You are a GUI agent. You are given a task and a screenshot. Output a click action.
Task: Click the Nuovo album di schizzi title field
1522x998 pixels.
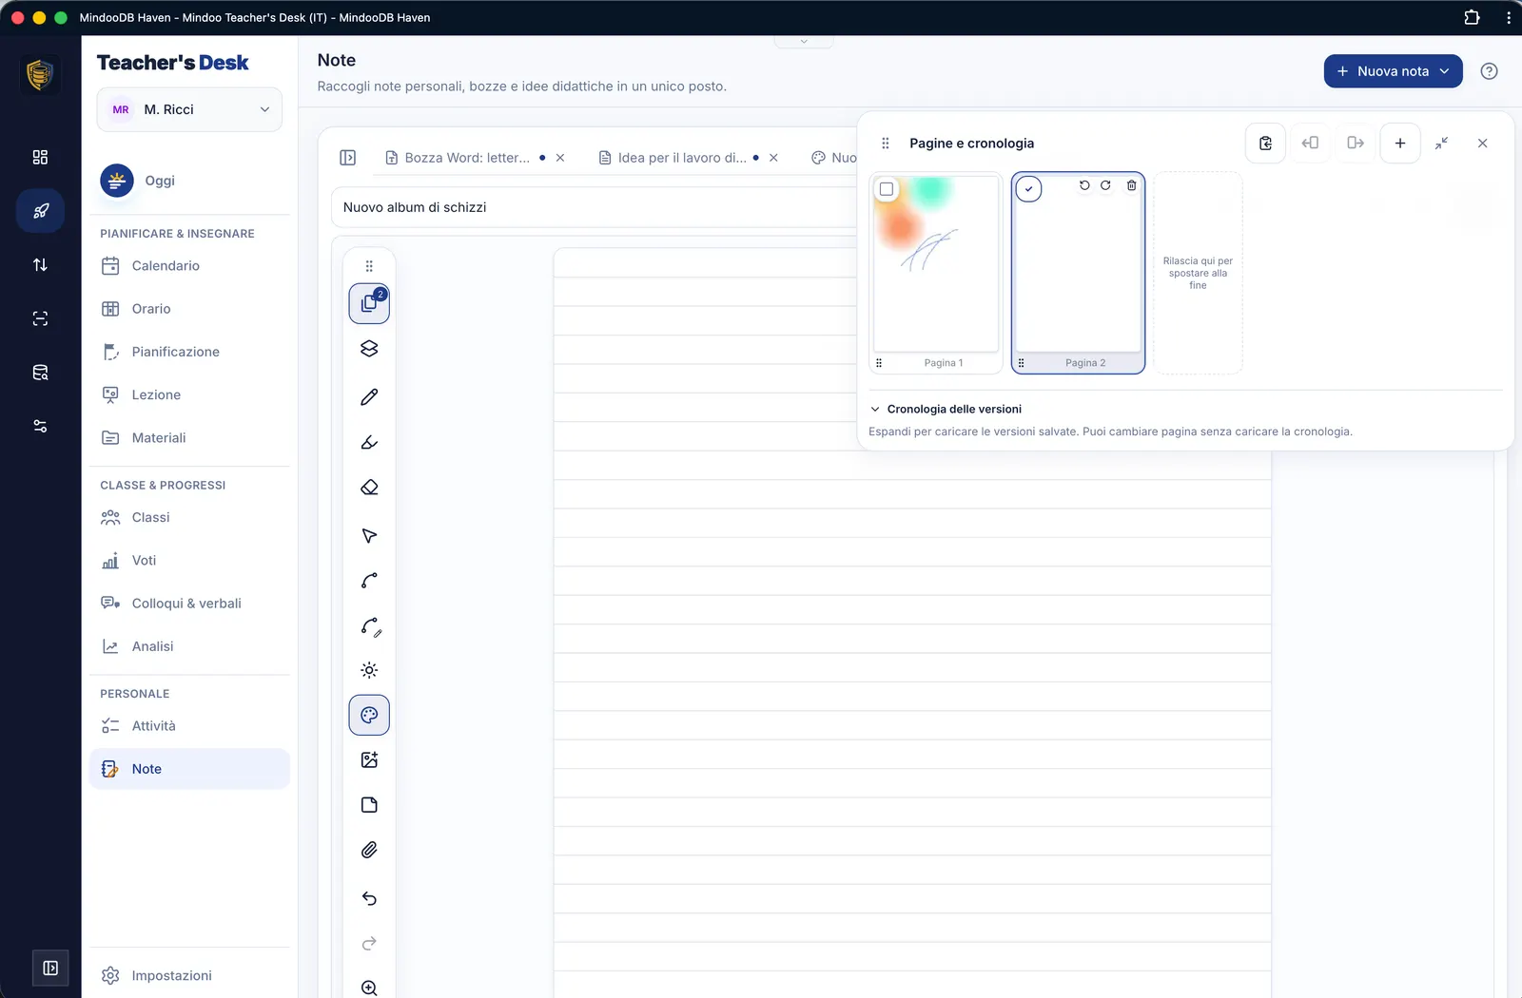[x=595, y=207]
